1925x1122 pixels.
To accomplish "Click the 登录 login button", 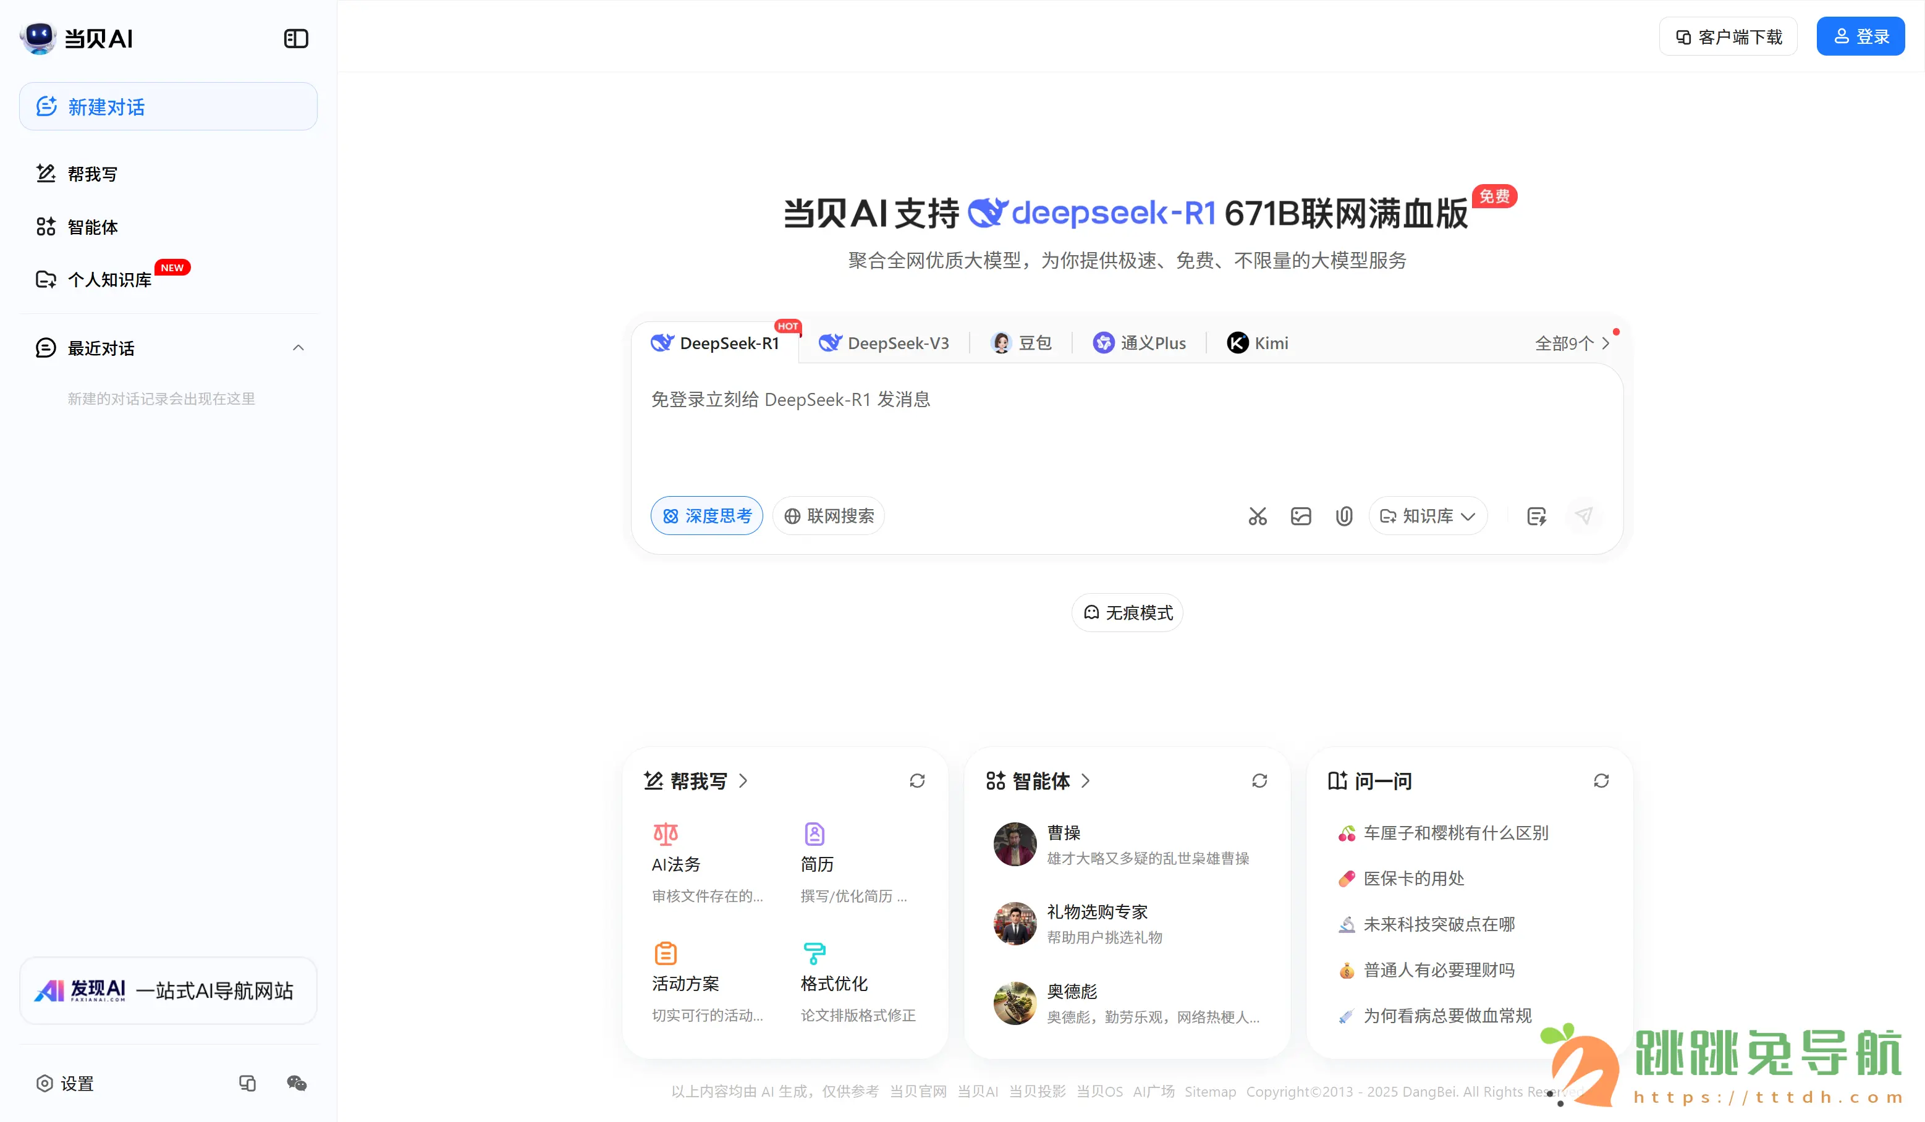I will (1861, 36).
